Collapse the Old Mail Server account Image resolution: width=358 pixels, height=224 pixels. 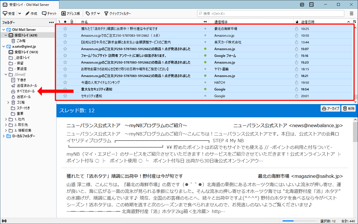click(x=3, y=30)
